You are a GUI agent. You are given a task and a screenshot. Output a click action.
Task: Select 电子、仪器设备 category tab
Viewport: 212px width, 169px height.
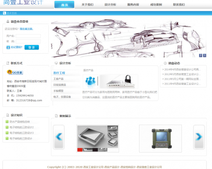tap(62, 97)
